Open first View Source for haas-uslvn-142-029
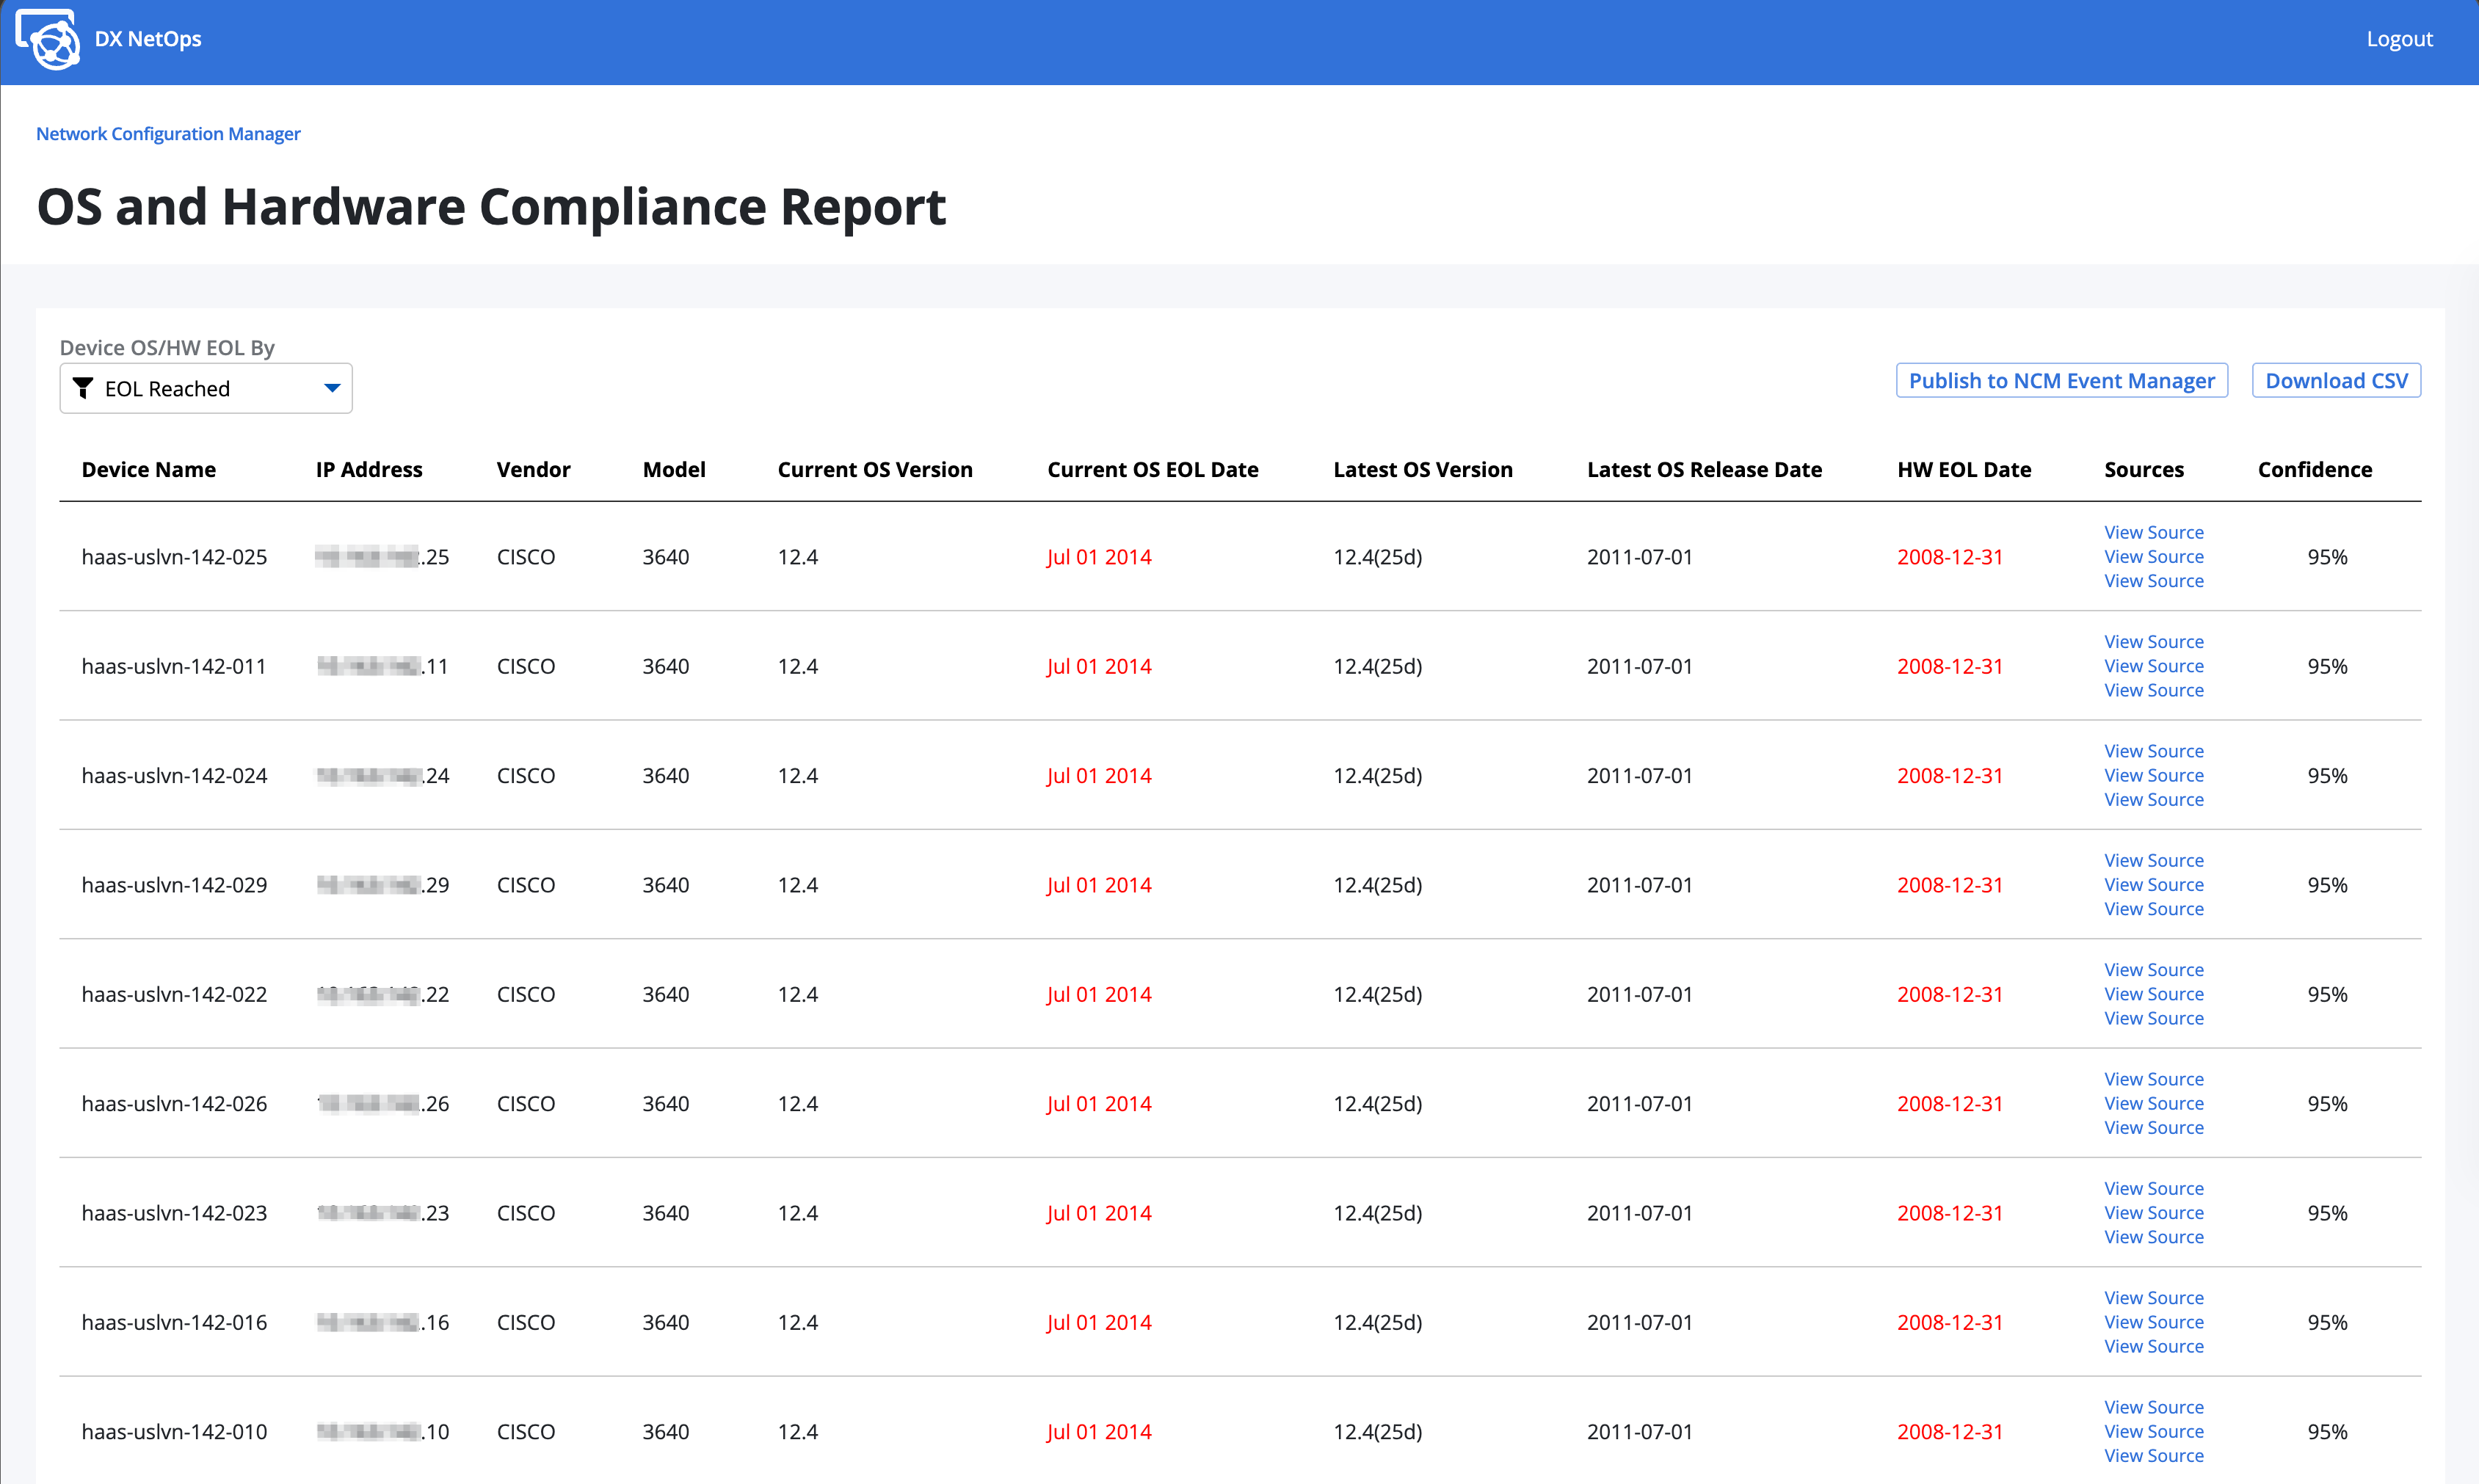Screen dimensions: 2479x1484 coord(2153,860)
